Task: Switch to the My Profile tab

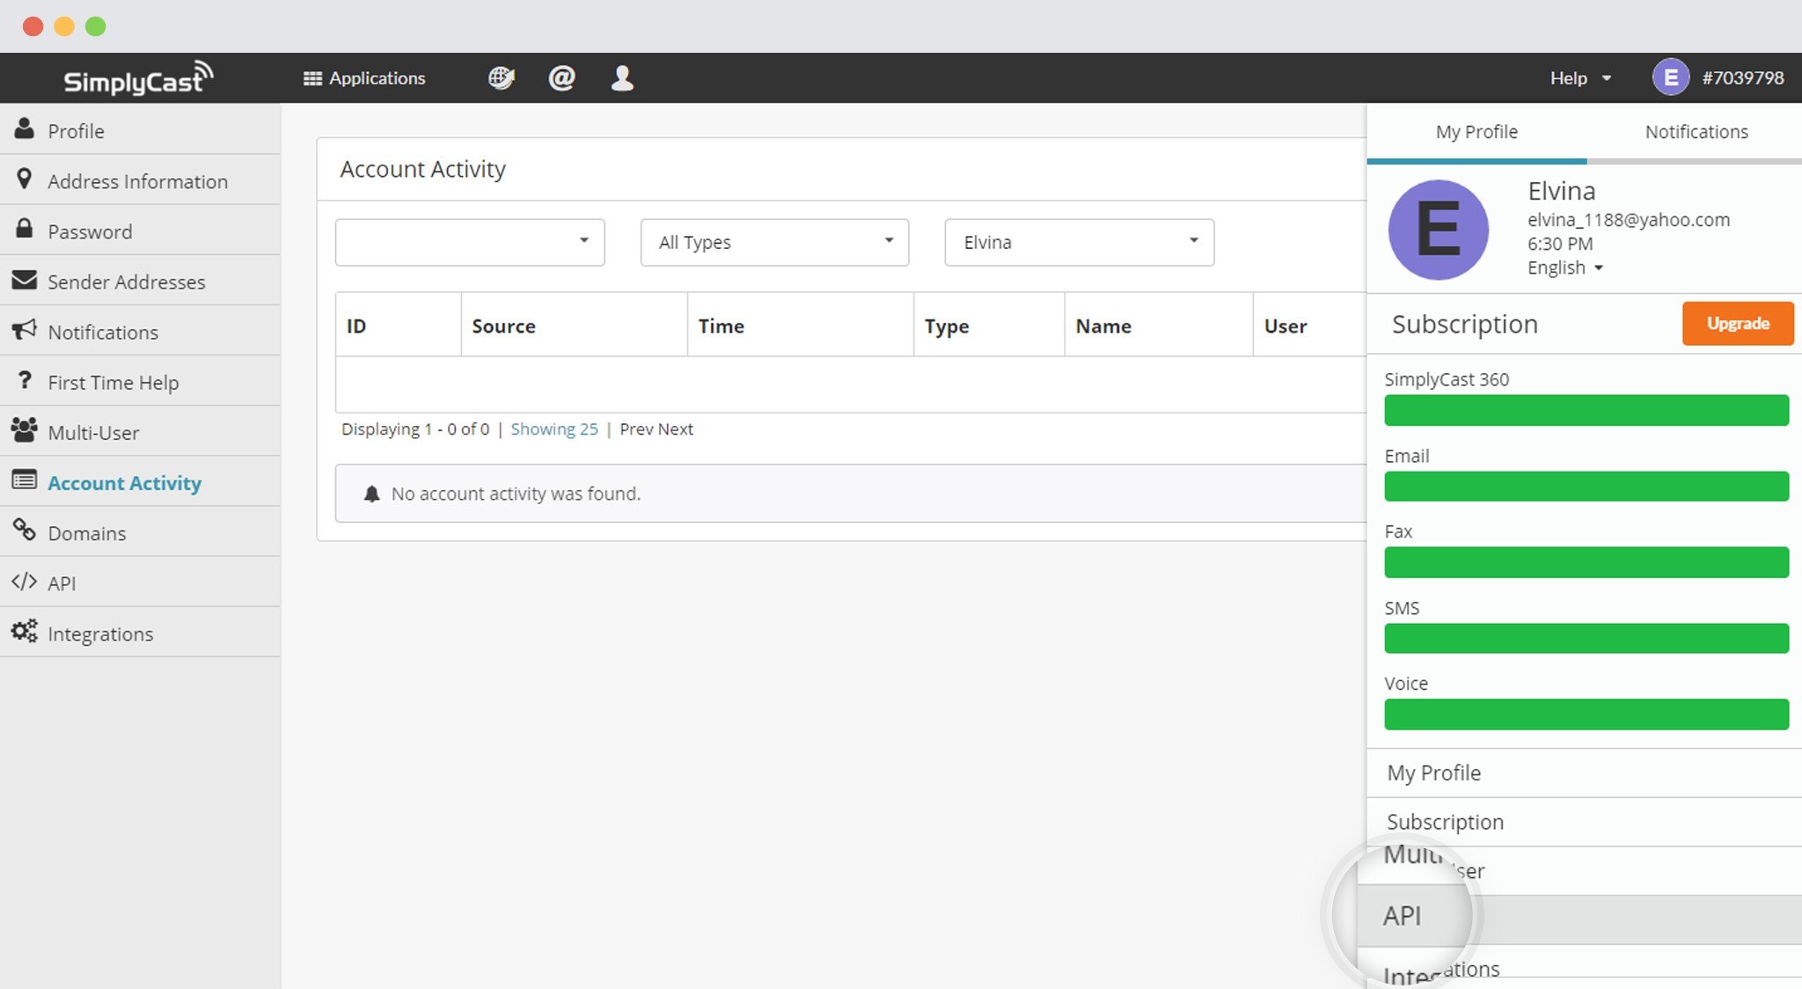Action: pos(1476,132)
